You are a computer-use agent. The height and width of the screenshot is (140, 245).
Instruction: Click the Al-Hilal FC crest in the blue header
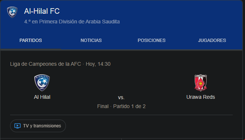point(12,12)
